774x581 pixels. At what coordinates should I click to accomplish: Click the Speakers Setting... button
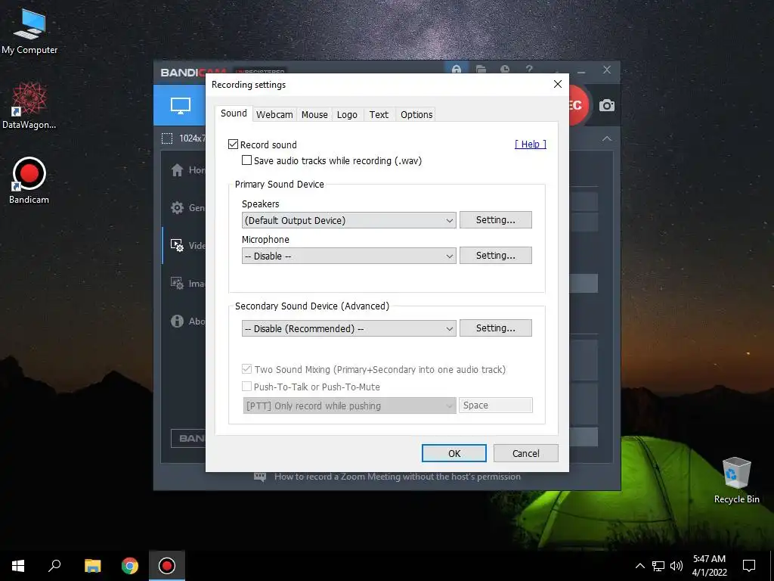coord(496,220)
